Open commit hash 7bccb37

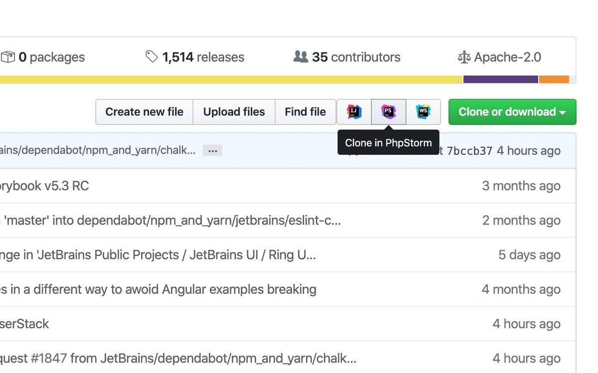[x=469, y=151]
